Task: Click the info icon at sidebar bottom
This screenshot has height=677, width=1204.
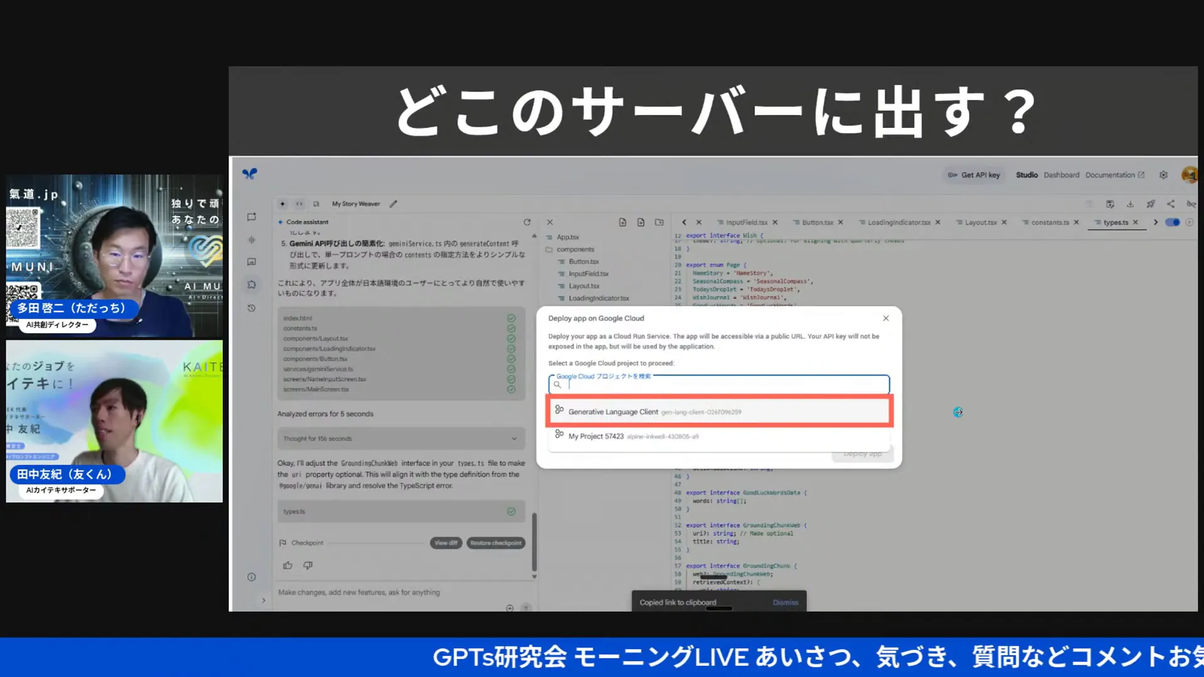Action: pyautogui.click(x=251, y=577)
